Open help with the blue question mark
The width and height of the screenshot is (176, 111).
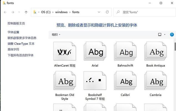click(x=172, y=34)
